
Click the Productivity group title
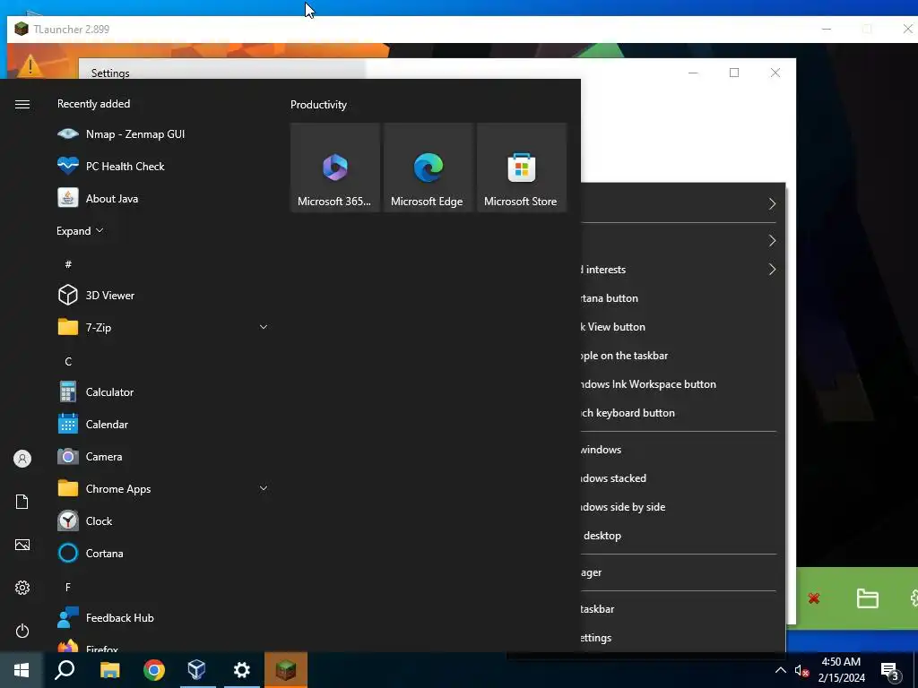(318, 105)
